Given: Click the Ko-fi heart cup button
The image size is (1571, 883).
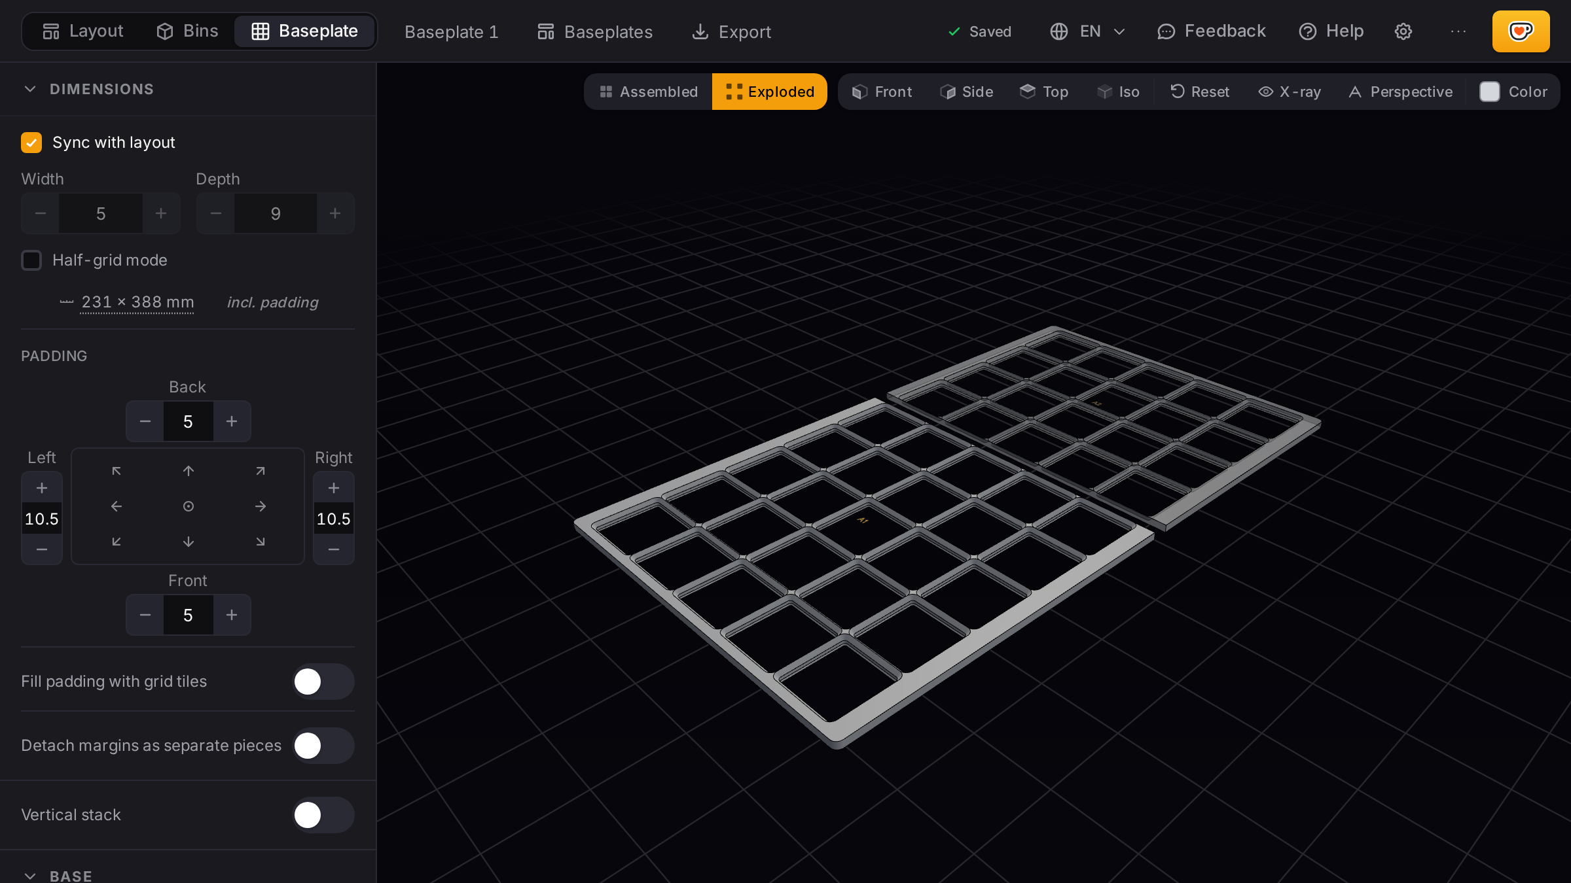Looking at the screenshot, I should point(1521,31).
